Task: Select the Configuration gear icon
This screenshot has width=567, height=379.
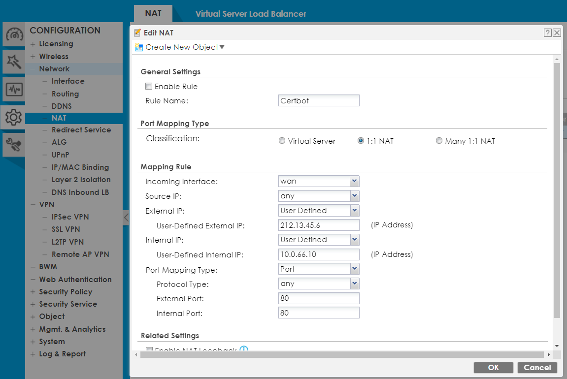Action: (13, 117)
